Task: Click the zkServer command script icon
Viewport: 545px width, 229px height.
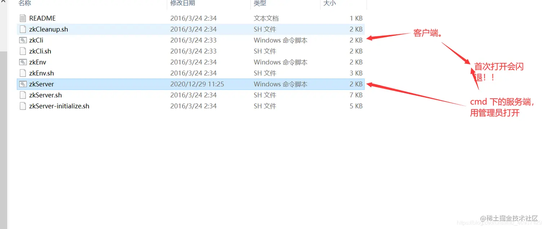Action: (x=23, y=84)
